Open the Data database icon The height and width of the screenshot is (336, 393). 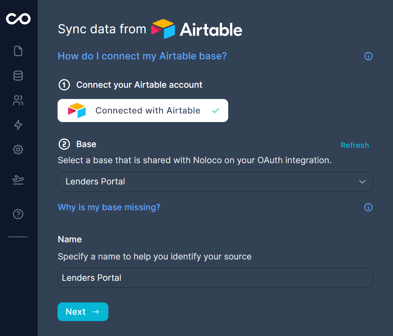tap(18, 75)
